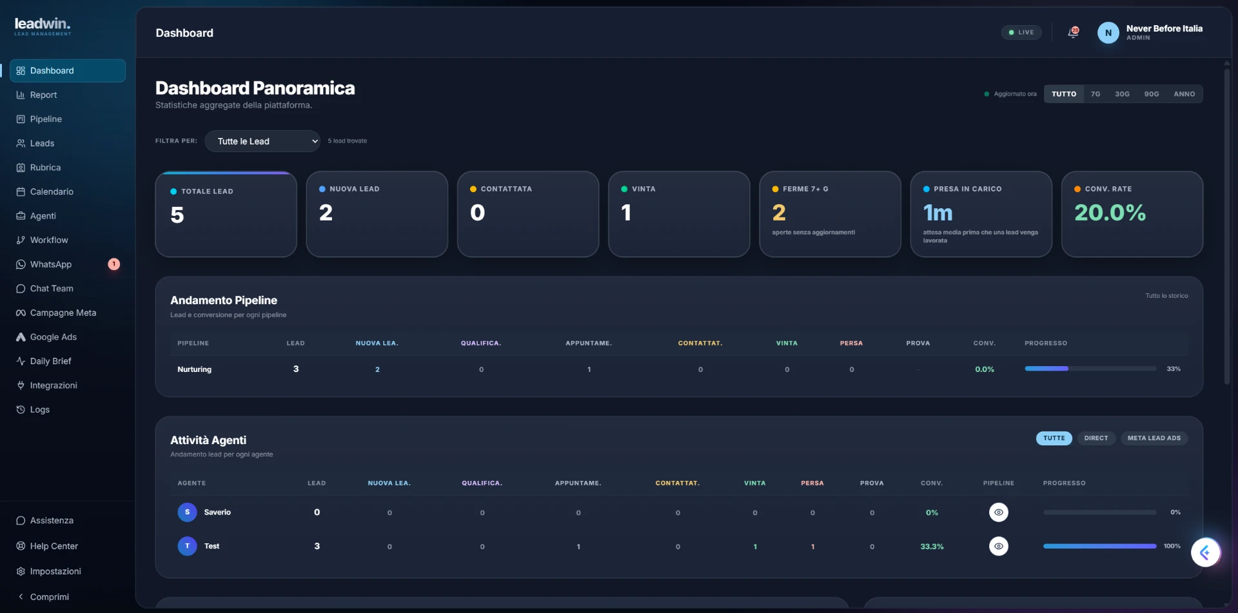Viewport: 1238px width, 613px height.
Task: Open the Report sidebar icon
Action: pyautogui.click(x=21, y=95)
